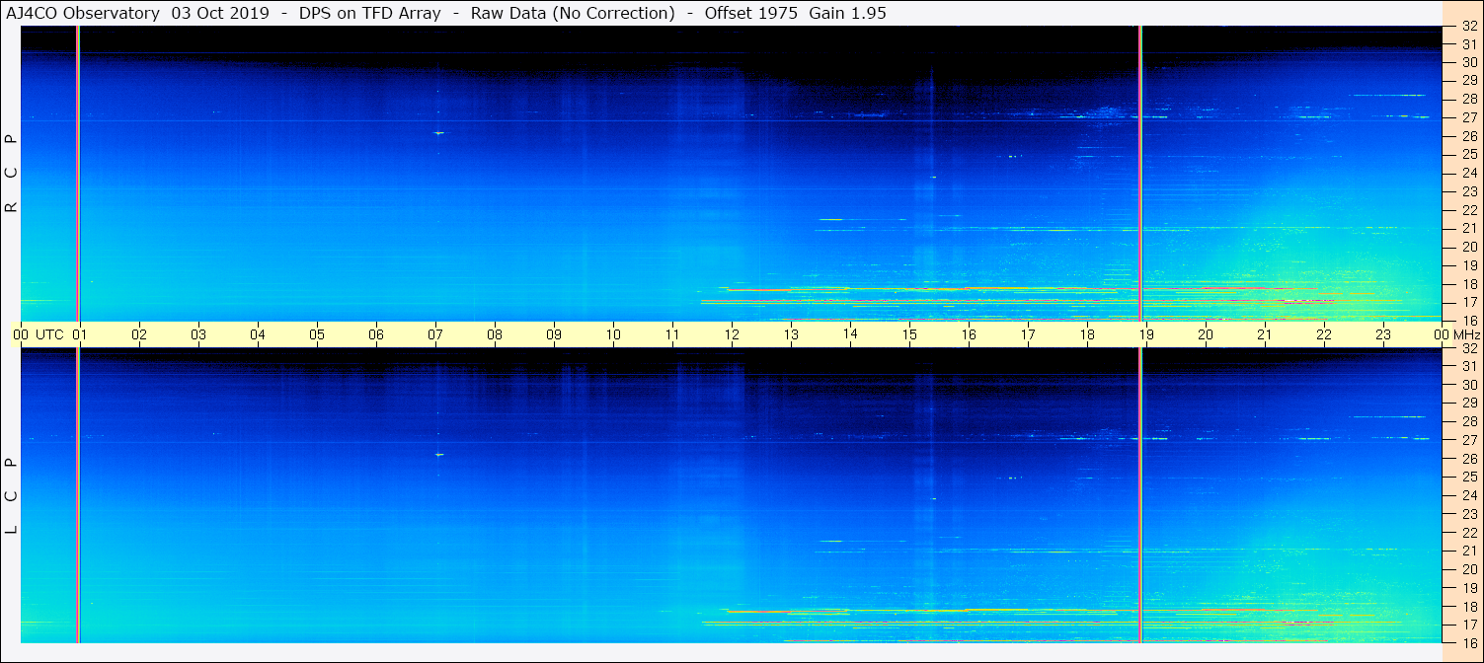The image size is (1484, 663).
Task: Click the 01 hour tick label
Action: (80, 334)
